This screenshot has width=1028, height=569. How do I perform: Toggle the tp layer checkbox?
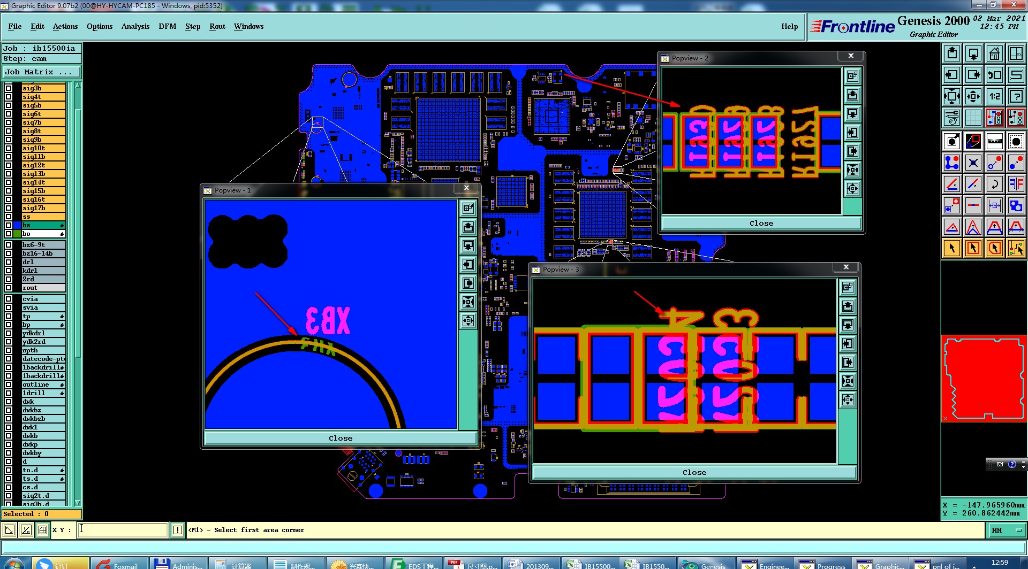click(9, 316)
